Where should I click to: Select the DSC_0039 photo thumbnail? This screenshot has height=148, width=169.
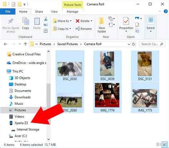click(107, 66)
